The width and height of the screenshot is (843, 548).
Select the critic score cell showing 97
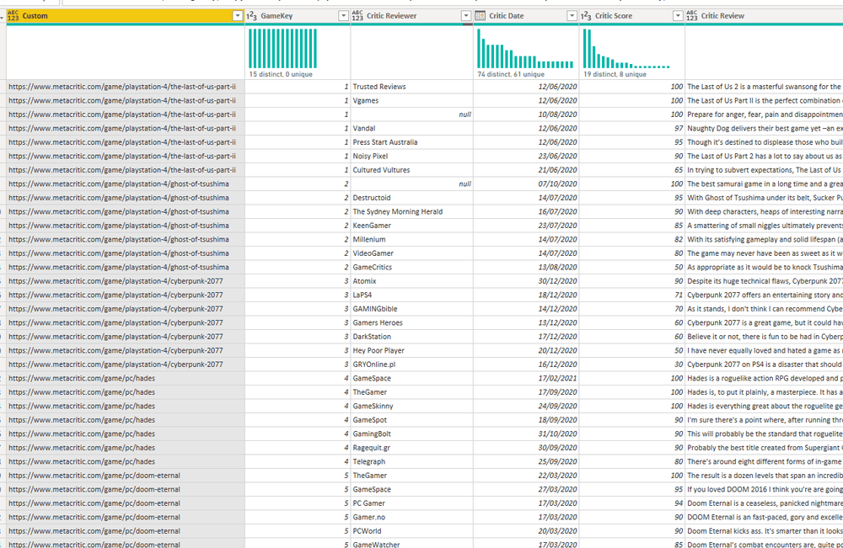coord(631,129)
